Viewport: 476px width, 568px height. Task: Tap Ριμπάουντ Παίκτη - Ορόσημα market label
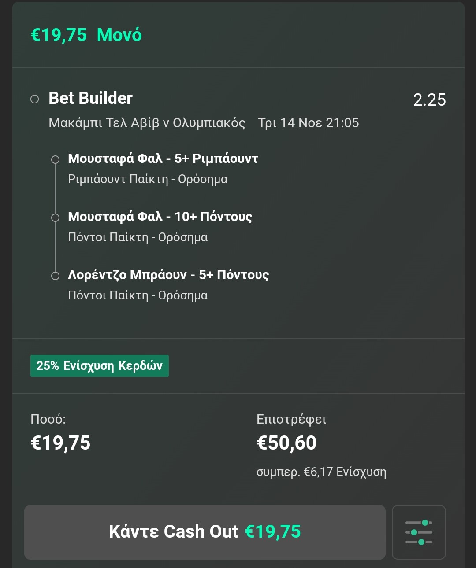pyautogui.click(x=148, y=179)
